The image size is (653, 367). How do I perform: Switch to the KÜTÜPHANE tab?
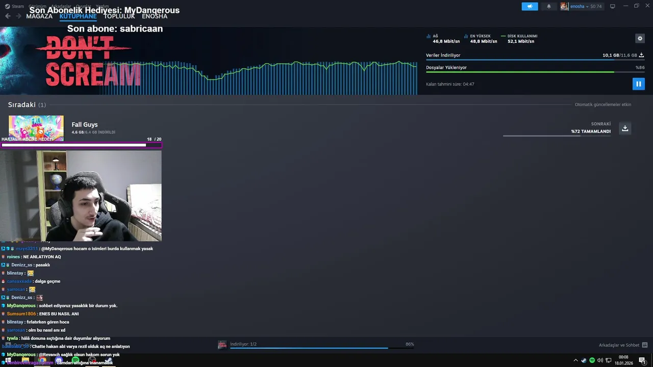point(78,16)
